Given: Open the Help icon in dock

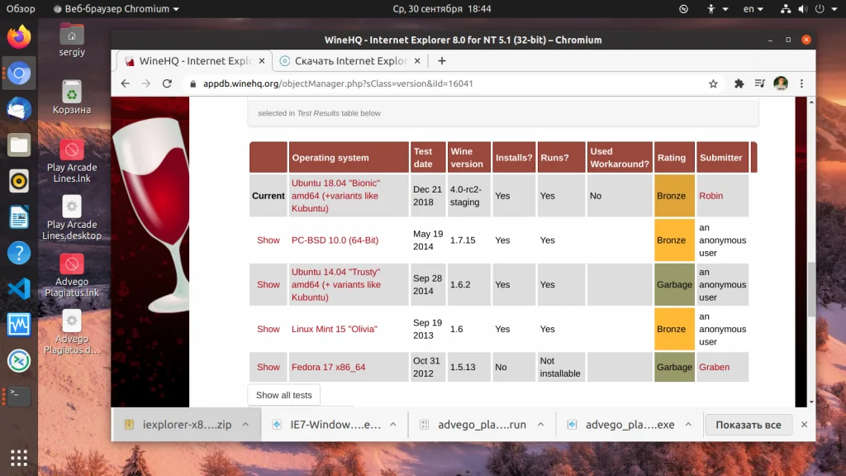Looking at the screenshot, I should point(19,253).
